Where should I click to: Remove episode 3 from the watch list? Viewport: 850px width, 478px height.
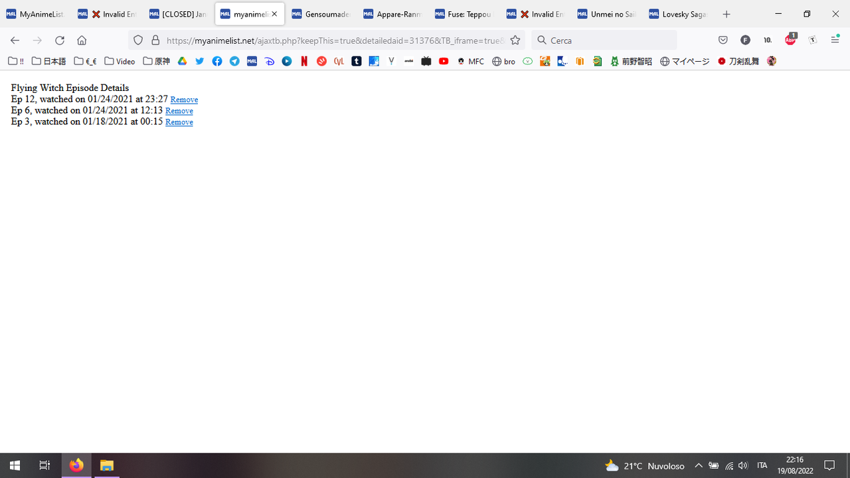[179, 121]
